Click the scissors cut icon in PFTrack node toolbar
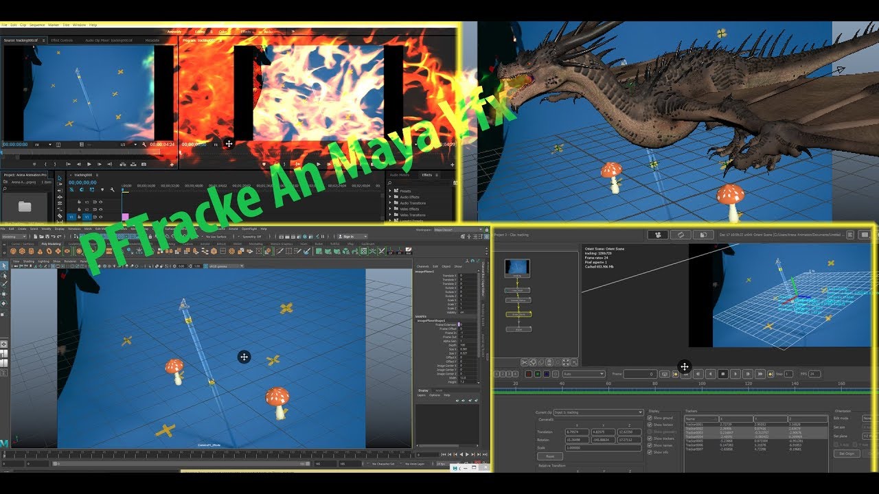The width and height of the screenshot is (879, 494). [524, 362]
